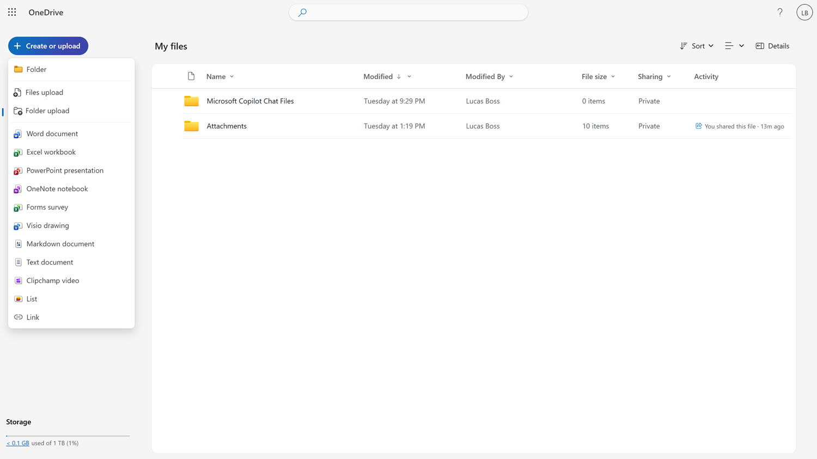Screen dimensions: 817x459
Task: Expand the view layout switcher dropdown
Action: click(734, 46)
